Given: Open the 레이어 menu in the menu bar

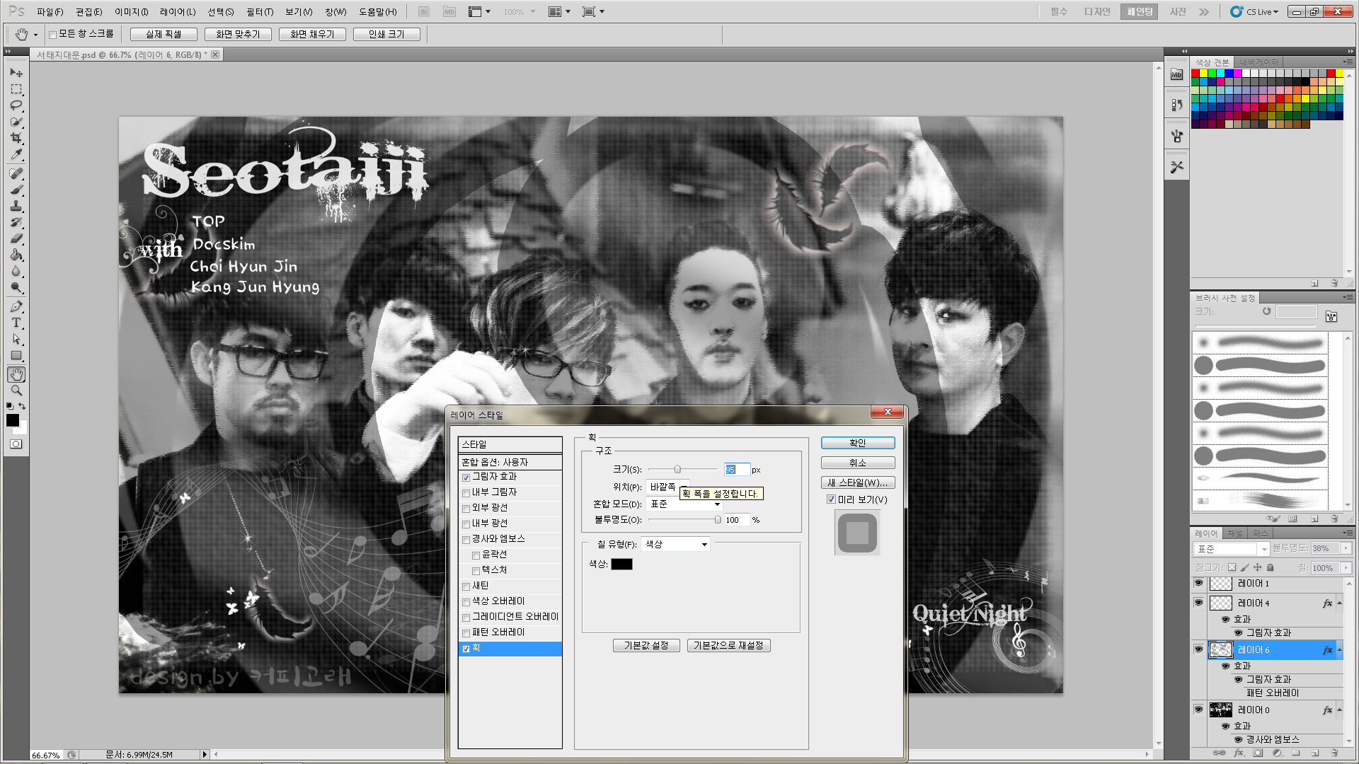Looking at the screenshot, I should pos(177,12).
